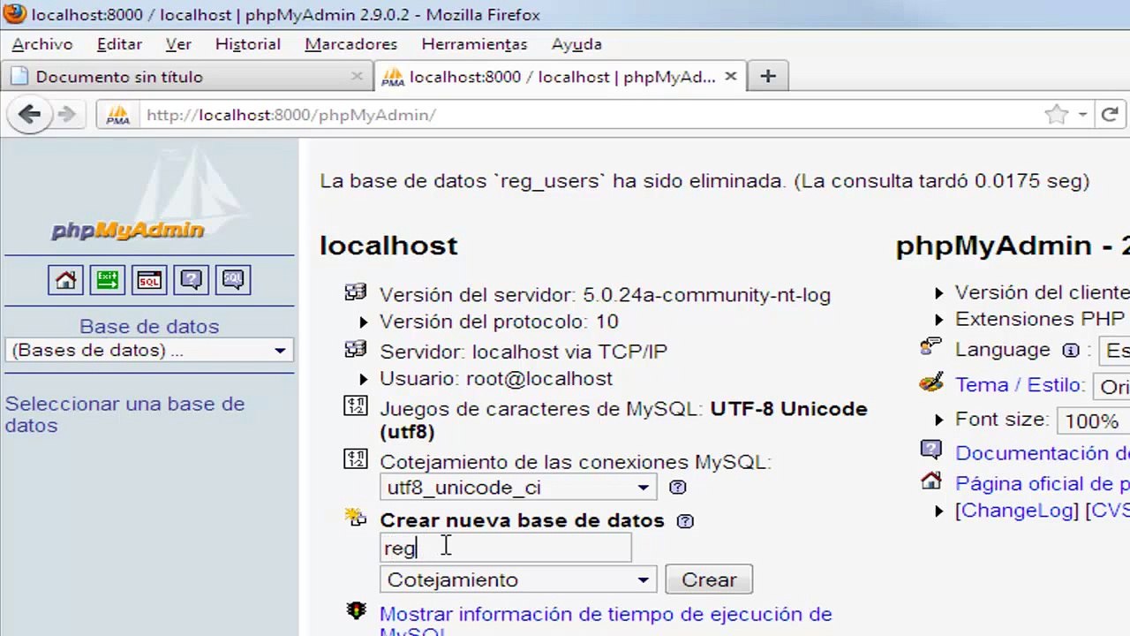Click the new database name input field
The height and width of the screenshot is (636, 1130).
(506, 549)
